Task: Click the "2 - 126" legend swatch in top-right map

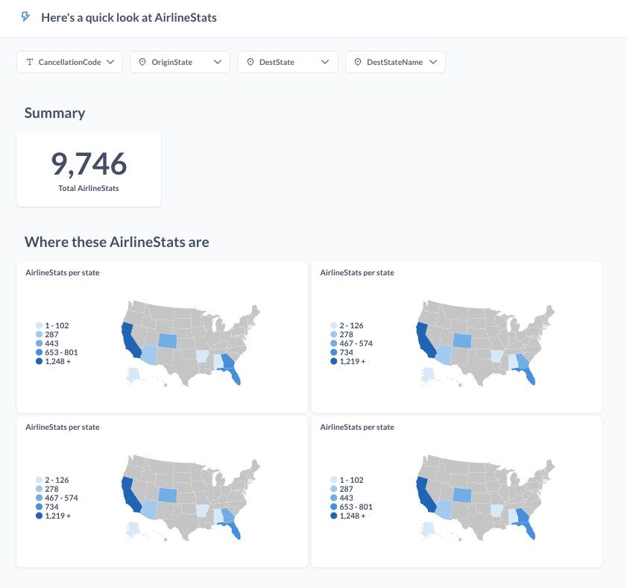Action: 334,326
